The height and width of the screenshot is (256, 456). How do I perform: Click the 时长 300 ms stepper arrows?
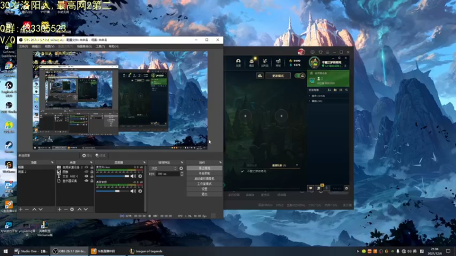182,174
